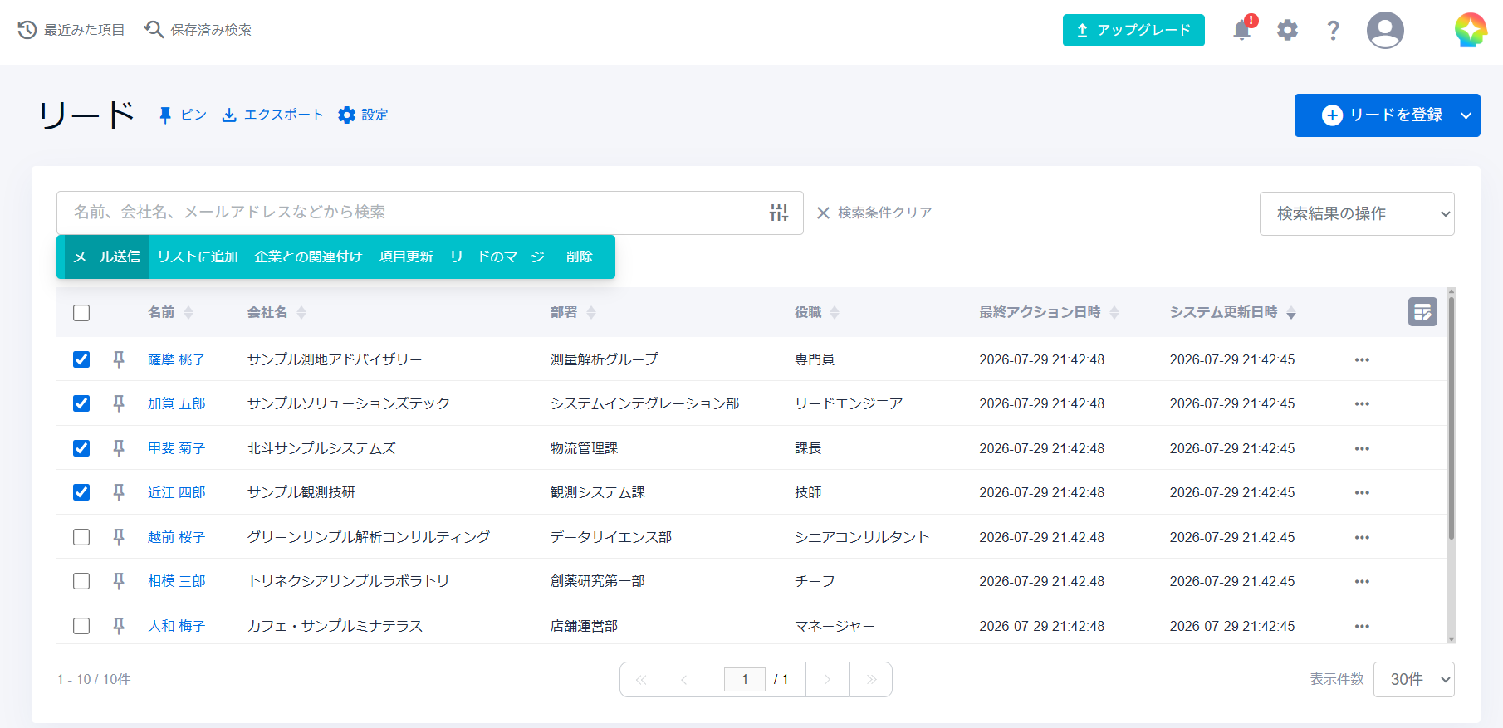This screenshot has width=1503, height=728.
Task: Expand the リードを登録 dropdown arrow
Action: [1466, 115]
